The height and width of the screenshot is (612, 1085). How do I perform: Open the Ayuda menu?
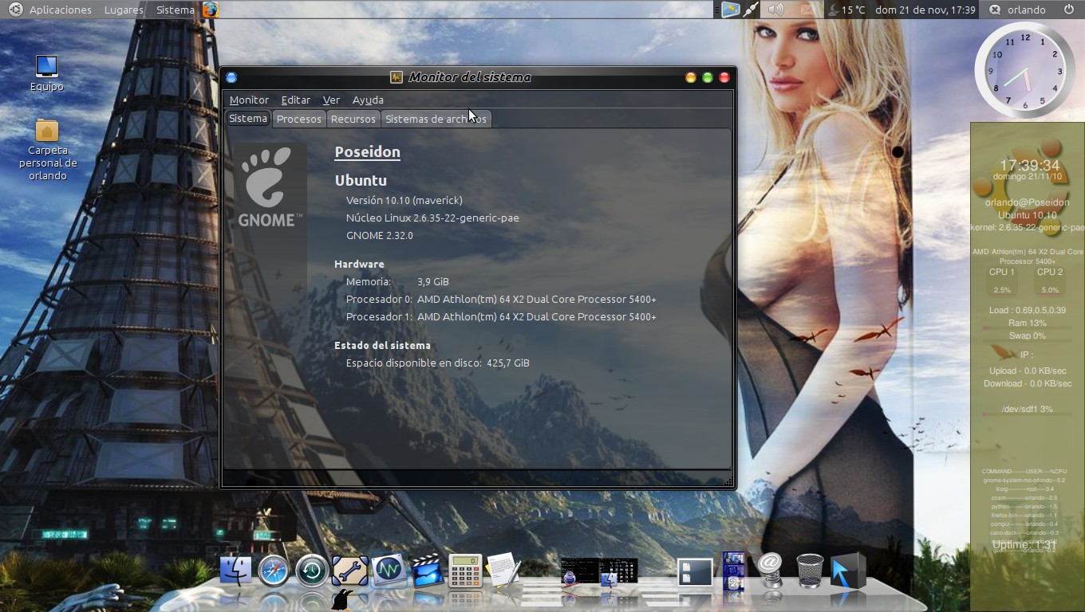point(368,100)
